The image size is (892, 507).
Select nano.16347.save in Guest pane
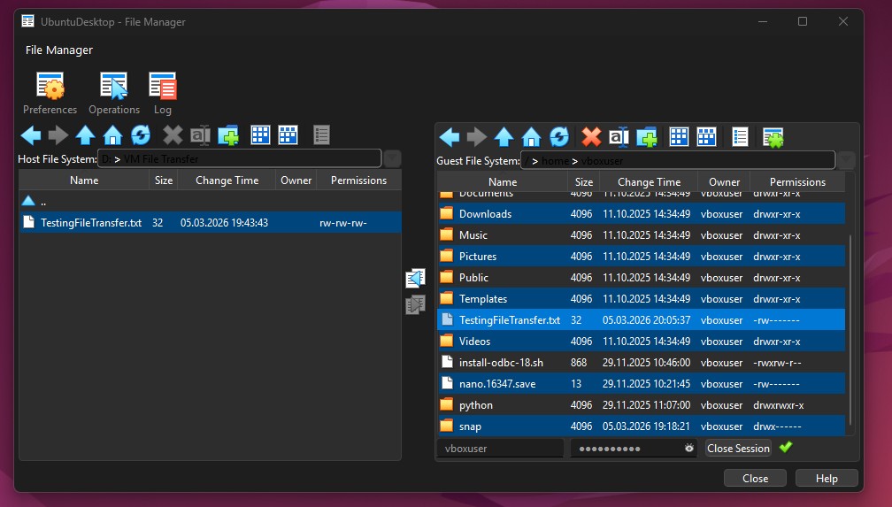[641, 384]
